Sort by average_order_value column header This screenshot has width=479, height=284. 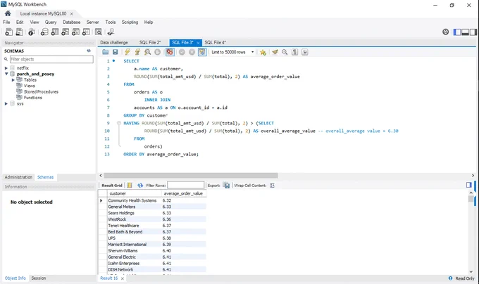(x=184, y=193)
